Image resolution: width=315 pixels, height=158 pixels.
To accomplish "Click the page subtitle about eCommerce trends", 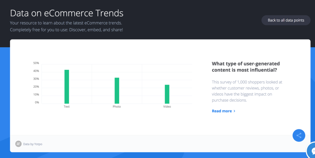I will [x=67, y=26].
